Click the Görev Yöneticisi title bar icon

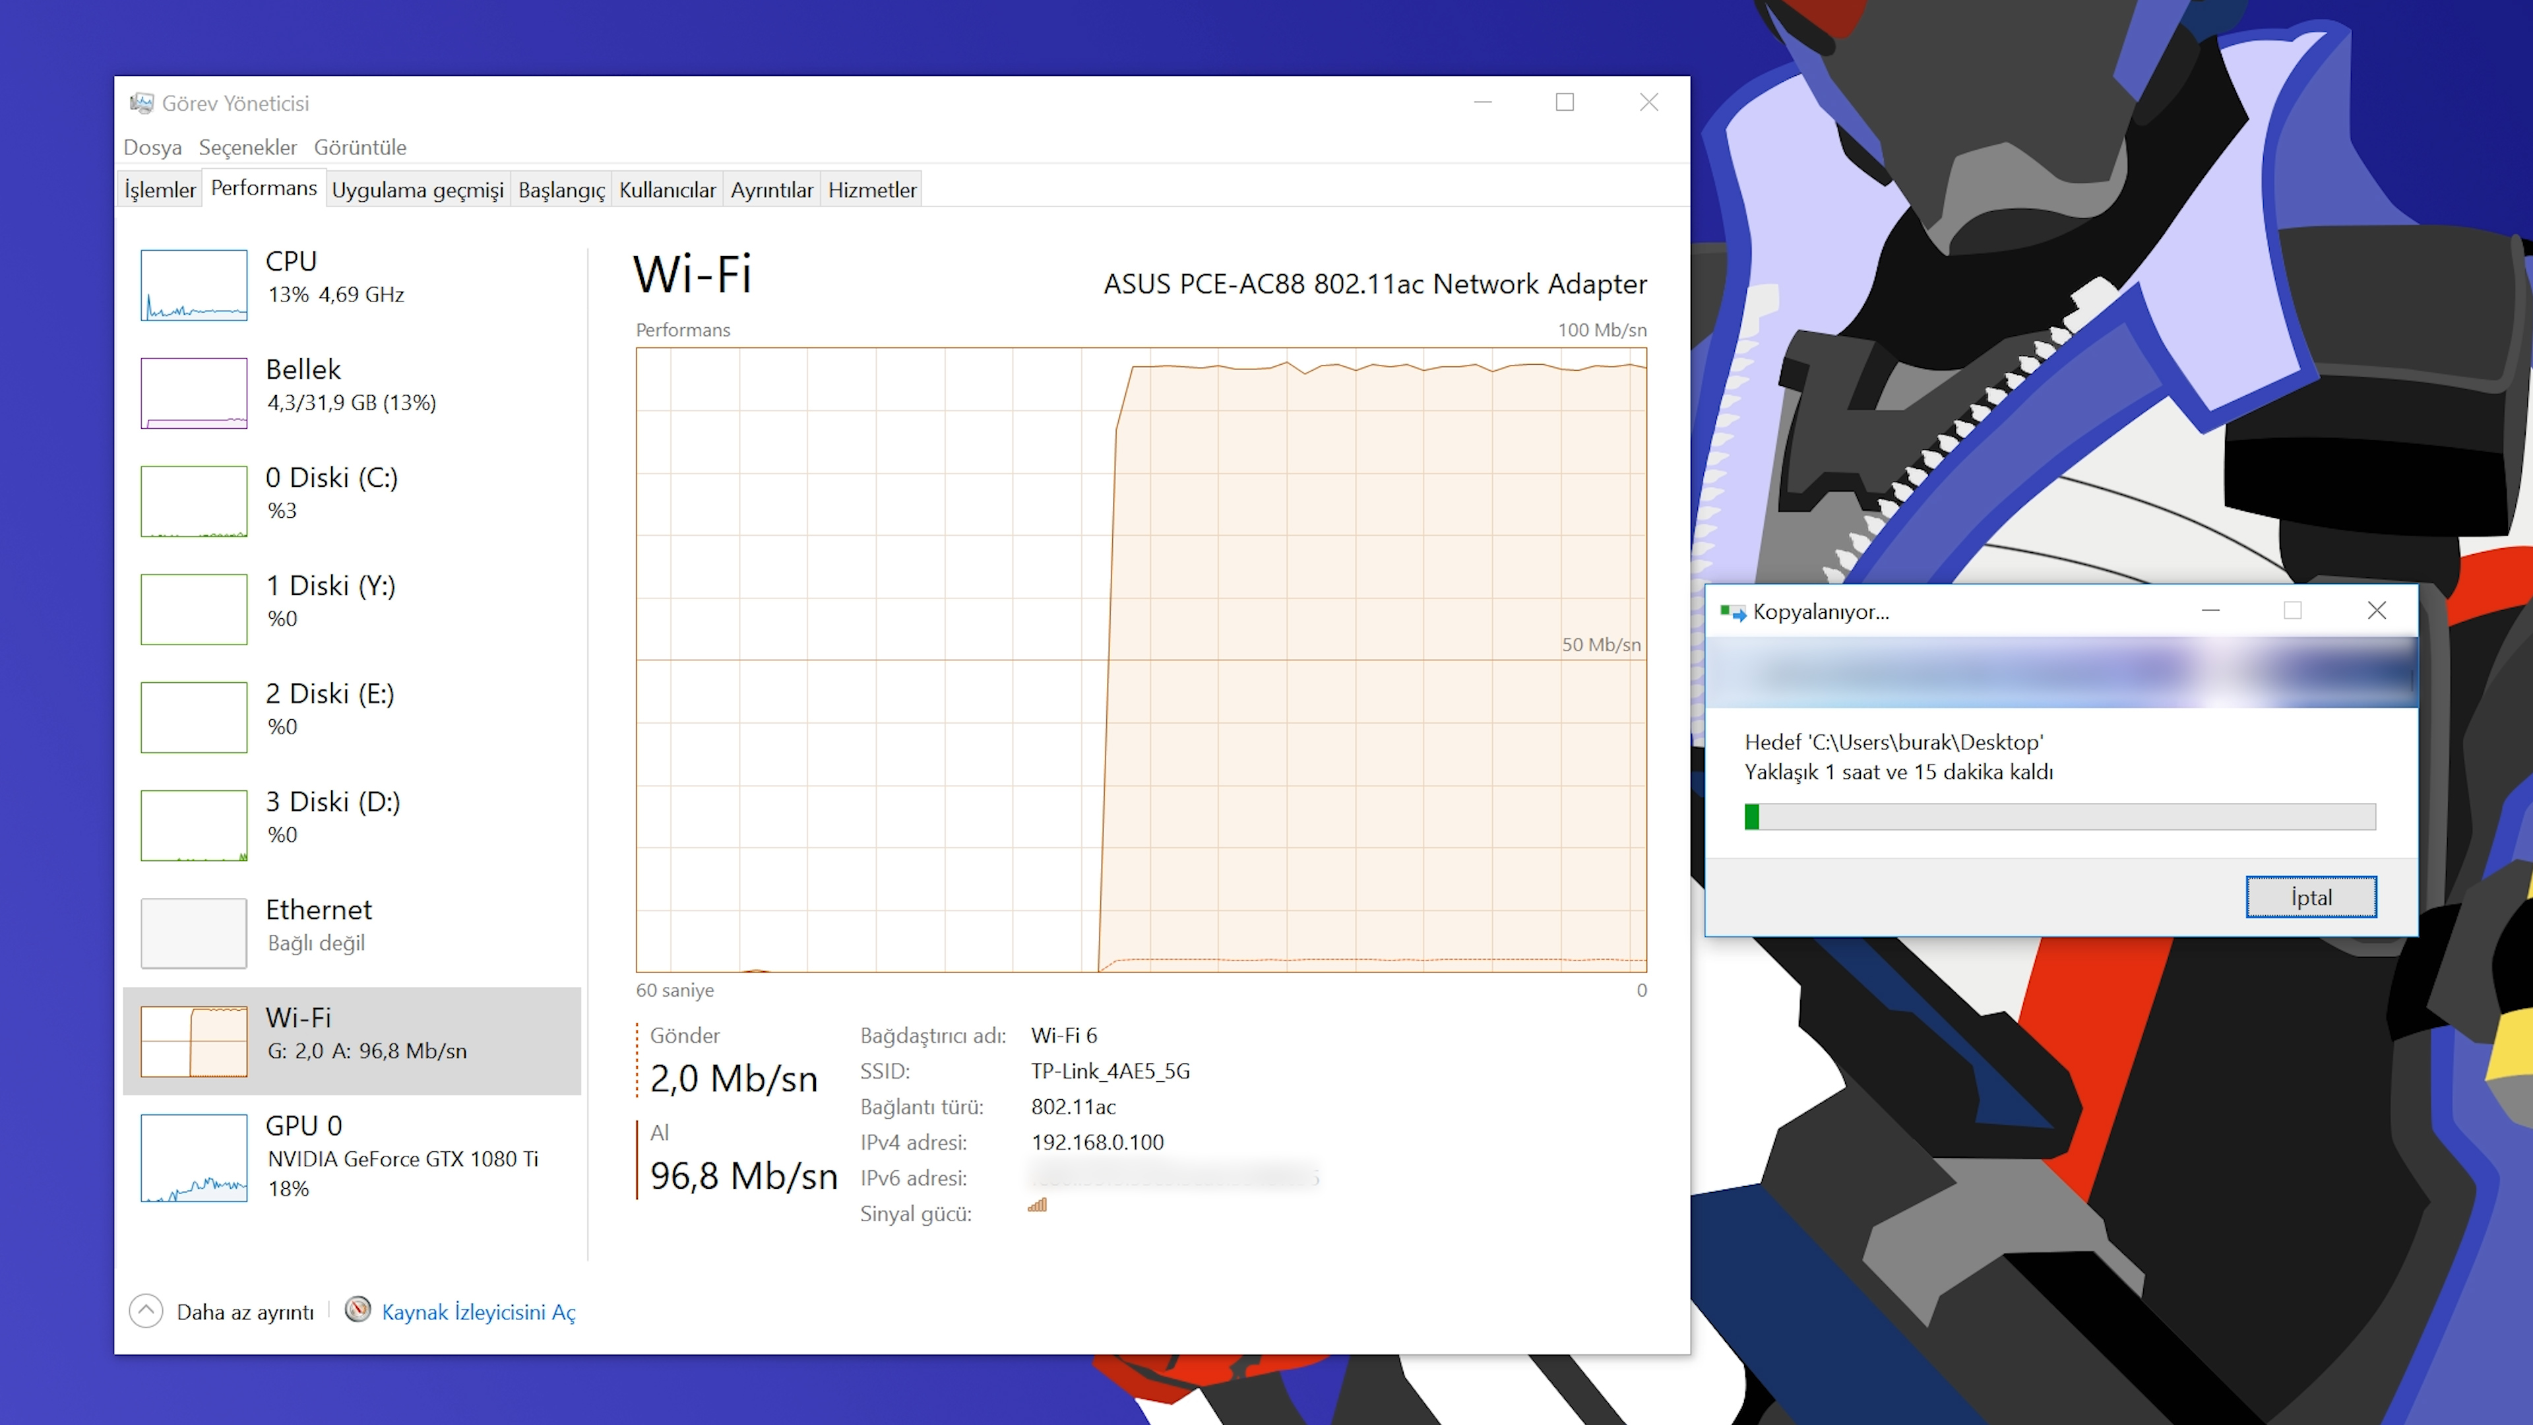[142, 102]
